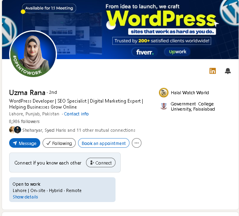Click the Connect button
Screen dimensions: 239x216
pos(101,162)
